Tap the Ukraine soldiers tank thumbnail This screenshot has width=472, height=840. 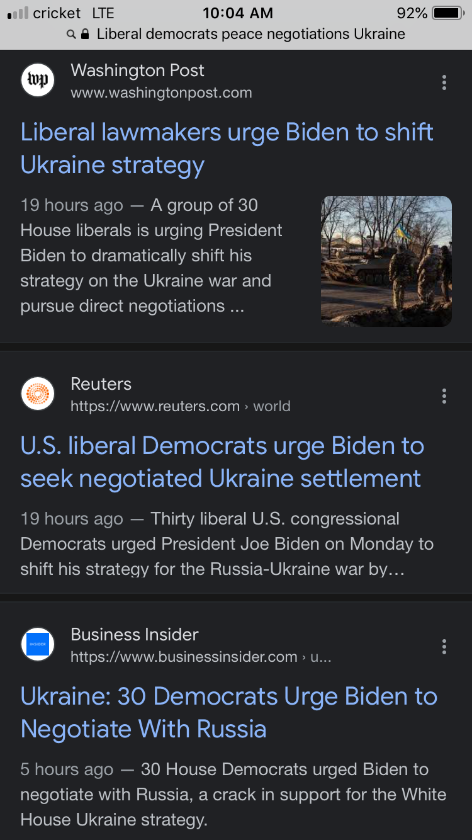[x=386, y=261]
